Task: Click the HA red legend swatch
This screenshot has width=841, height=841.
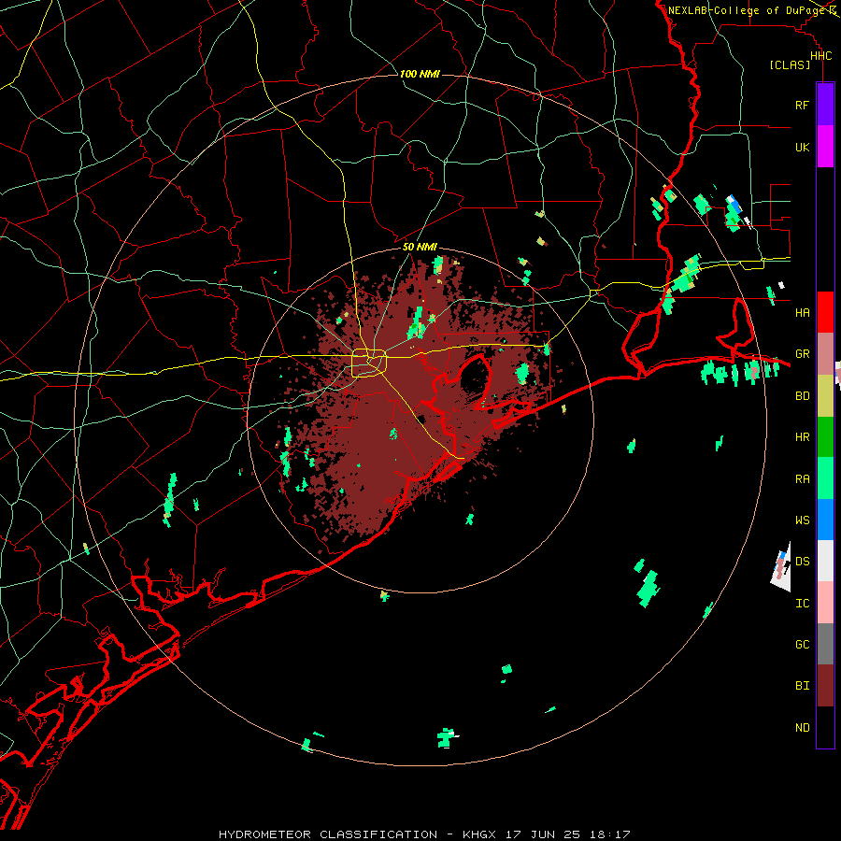Action: [x=825, y=312]
